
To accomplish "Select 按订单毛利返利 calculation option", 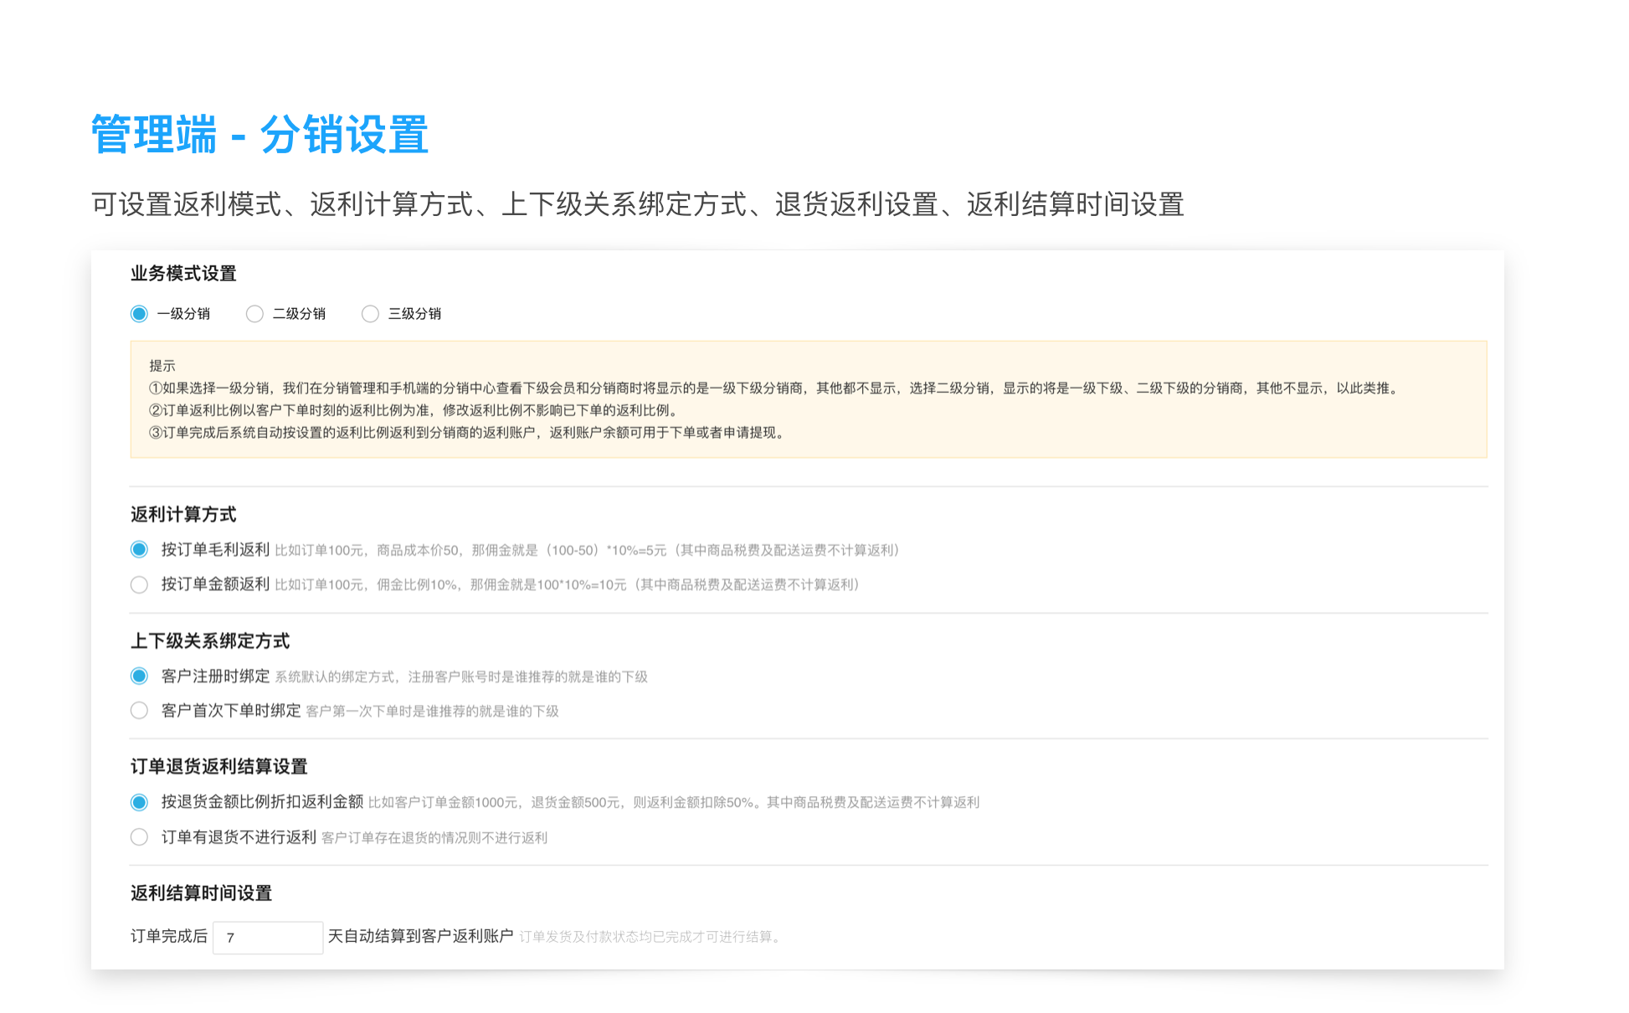I will click(x=139, y=550).
